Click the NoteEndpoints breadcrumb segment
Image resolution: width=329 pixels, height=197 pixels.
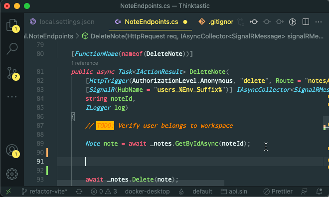tap(49, 36)
